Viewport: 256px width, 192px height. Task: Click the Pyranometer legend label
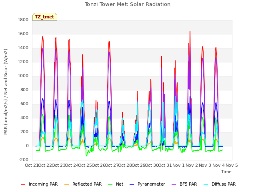(x=151, y=184)
